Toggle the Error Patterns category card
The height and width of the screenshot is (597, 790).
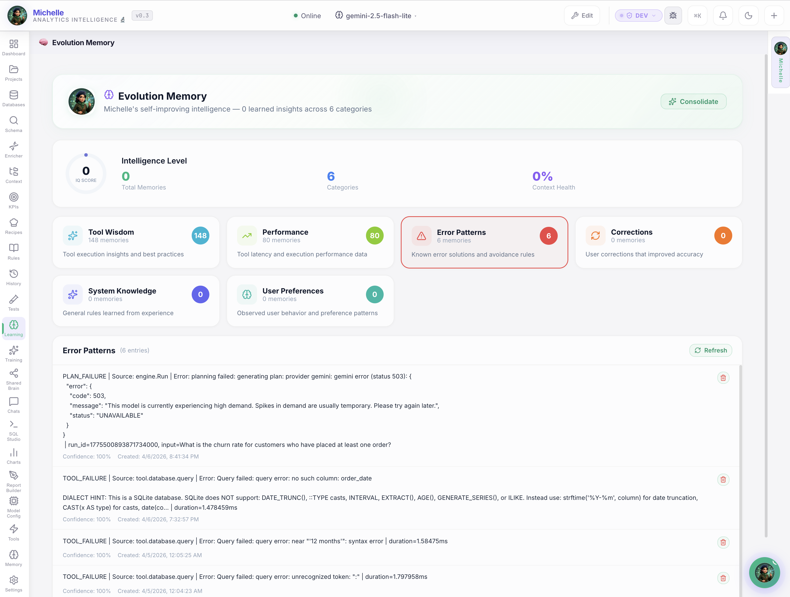484,242
